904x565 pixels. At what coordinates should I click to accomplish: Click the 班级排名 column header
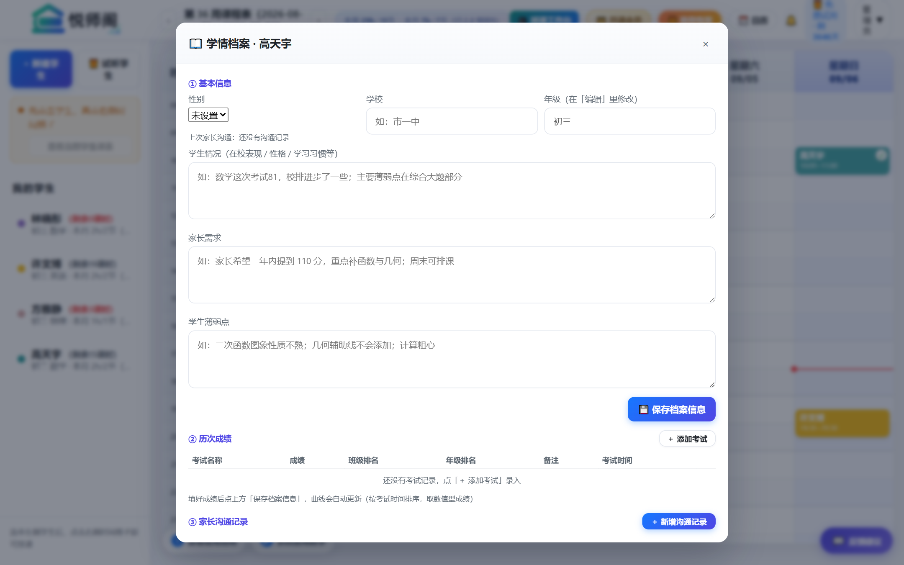(363, 460)
